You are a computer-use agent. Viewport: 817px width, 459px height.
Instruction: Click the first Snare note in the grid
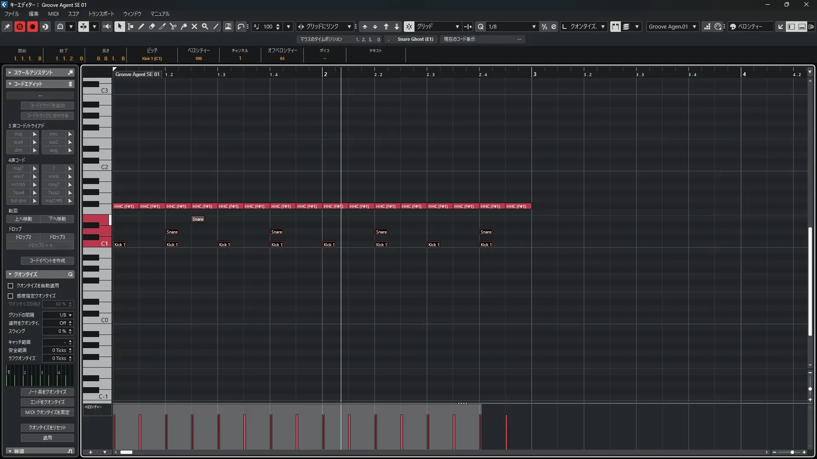pos(172,232)
